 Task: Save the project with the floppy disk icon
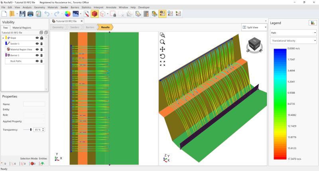[x=22, y=14]
